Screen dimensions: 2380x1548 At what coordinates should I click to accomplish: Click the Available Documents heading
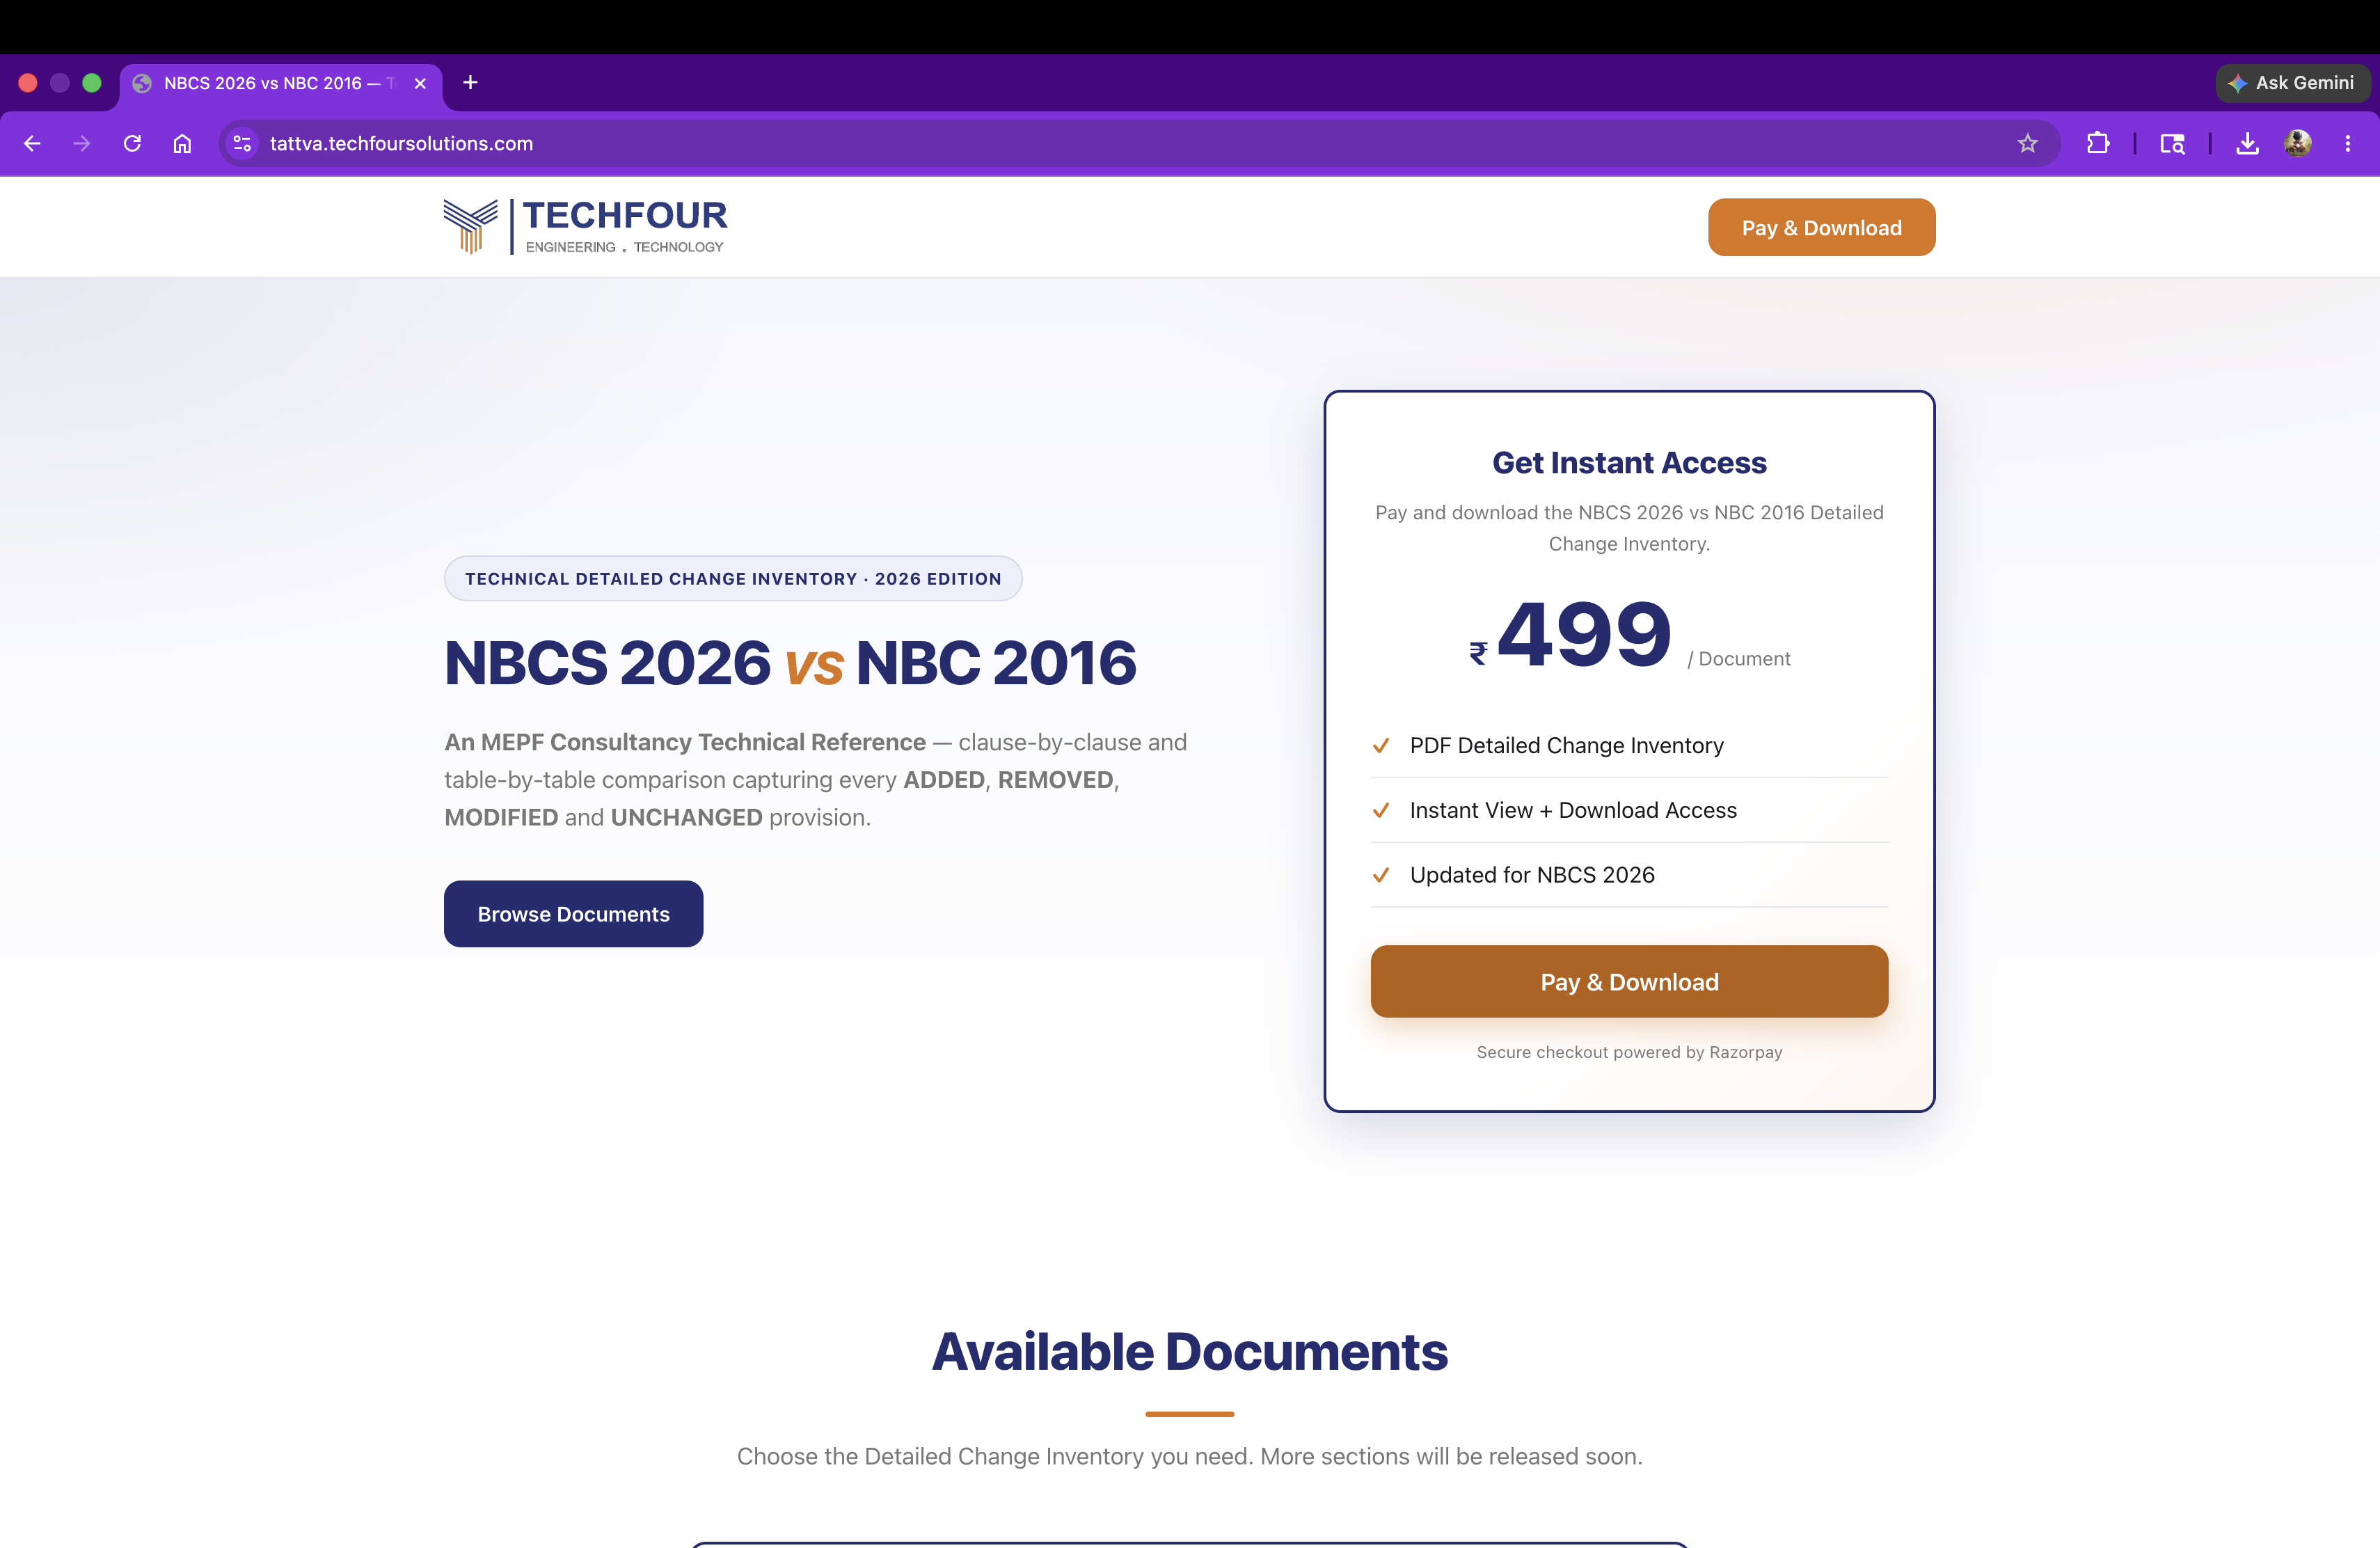coord(1189,1351)
